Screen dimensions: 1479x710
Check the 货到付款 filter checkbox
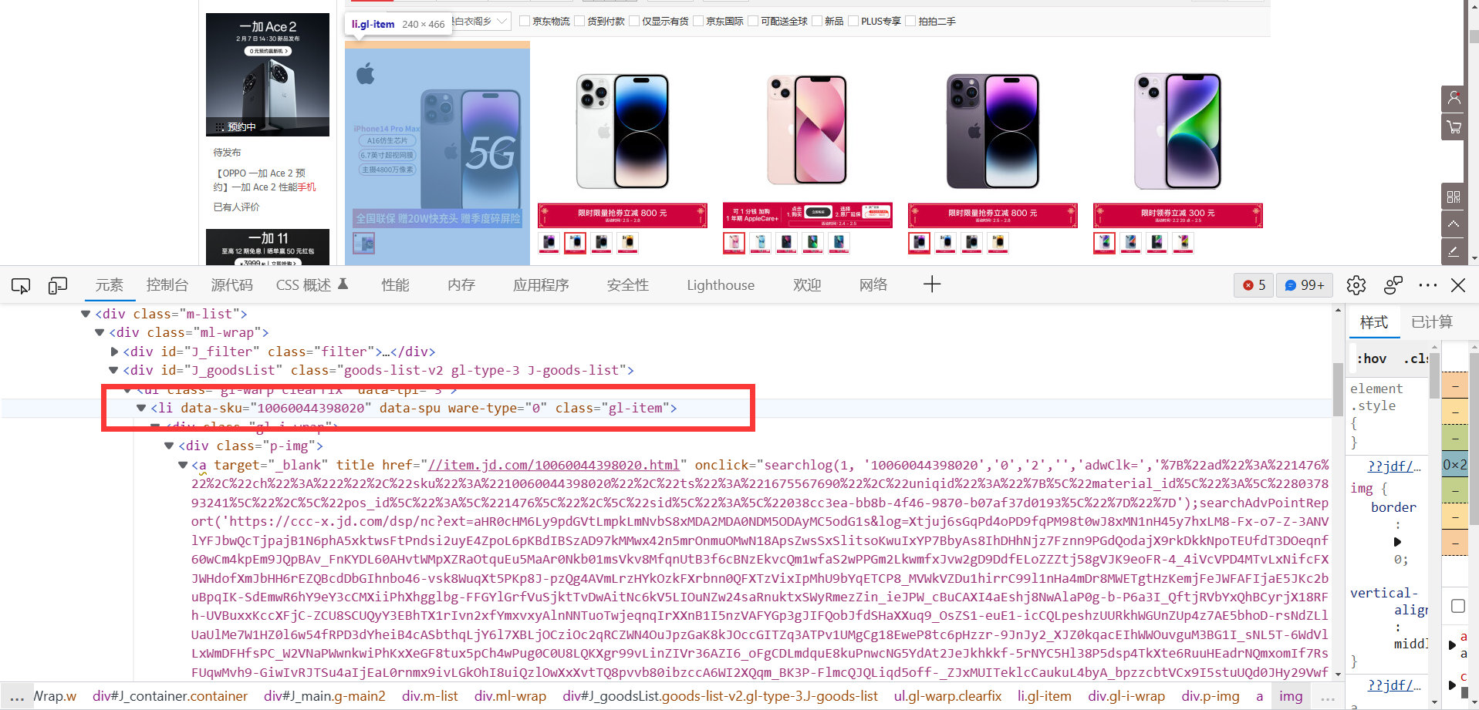[579, 21]
